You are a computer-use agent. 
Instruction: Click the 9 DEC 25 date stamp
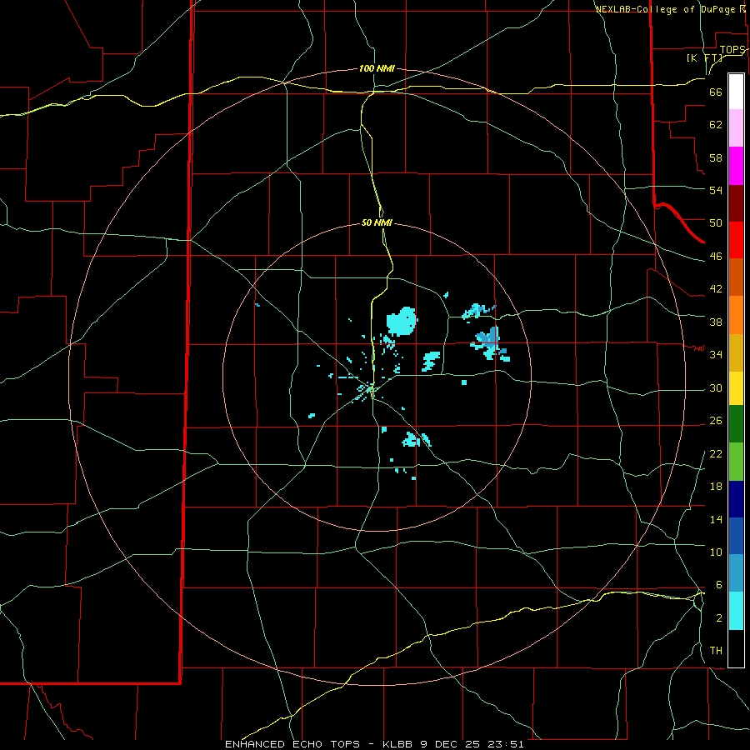pos(451,744)
